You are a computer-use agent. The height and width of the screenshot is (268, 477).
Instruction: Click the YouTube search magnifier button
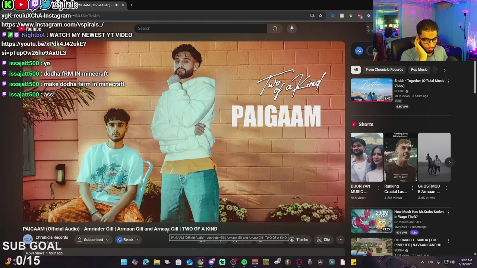[275, 28]
